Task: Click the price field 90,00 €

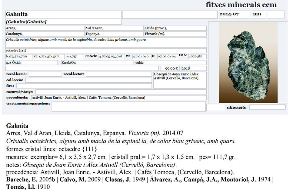Action: click(170, 68)
